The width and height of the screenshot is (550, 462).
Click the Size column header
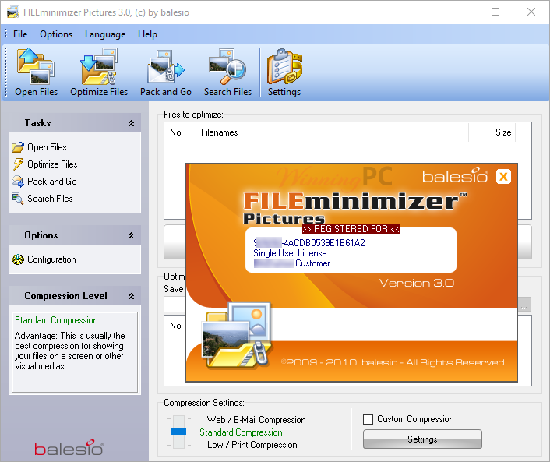(492, 132)
